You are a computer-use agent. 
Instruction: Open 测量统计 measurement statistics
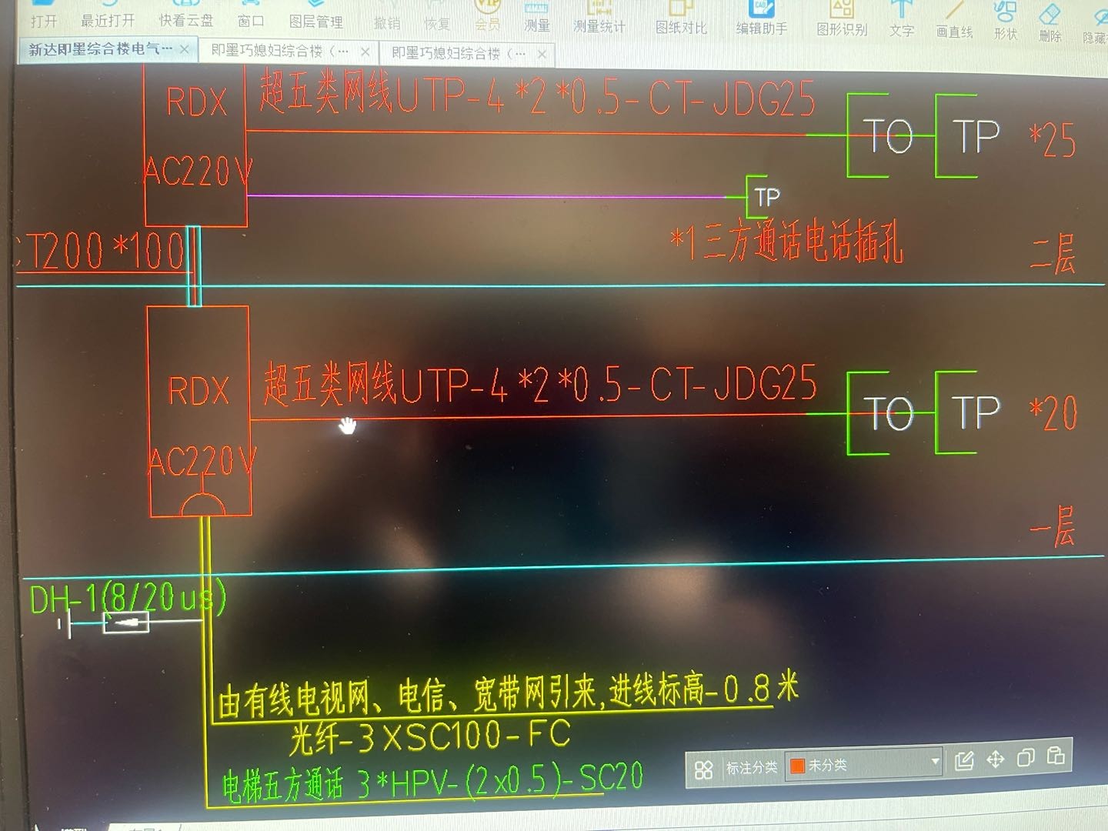tap(599, 18)
